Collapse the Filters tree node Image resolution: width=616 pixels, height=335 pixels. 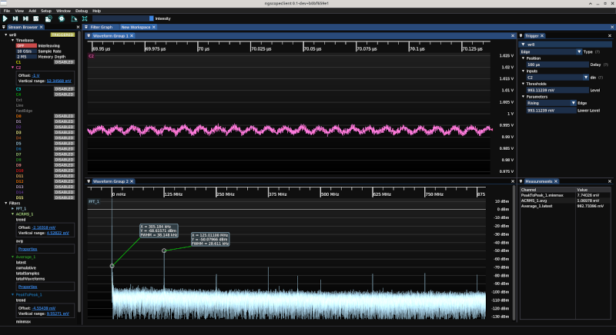pyautogui.click(x=6, y=204)
